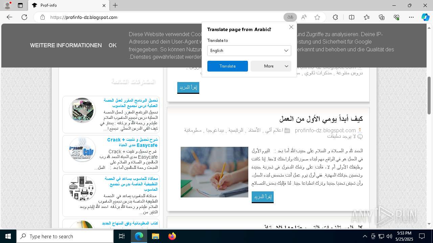433x243 pixels.
Task: Show hidden system tray icons chevron
Action: pyautogui.click(x=365, y=236)
